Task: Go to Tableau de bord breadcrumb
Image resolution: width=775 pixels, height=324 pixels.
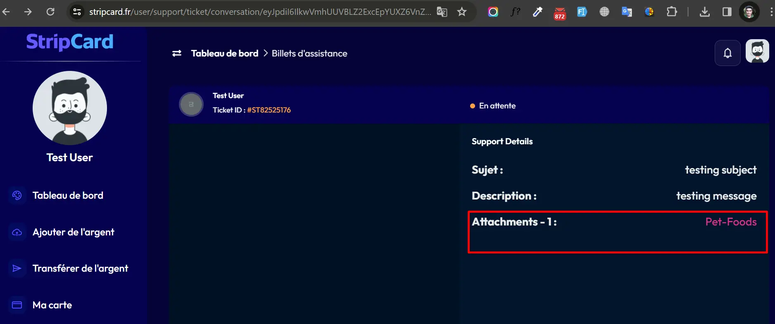Action: 224,54
